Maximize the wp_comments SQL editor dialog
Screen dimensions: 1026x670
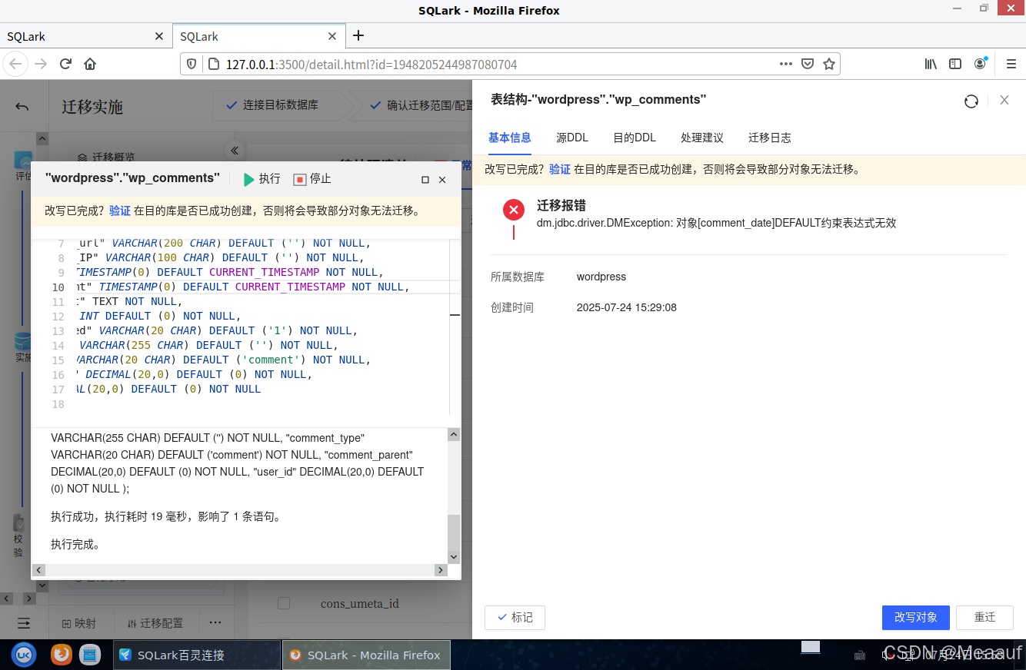(425, 180)
